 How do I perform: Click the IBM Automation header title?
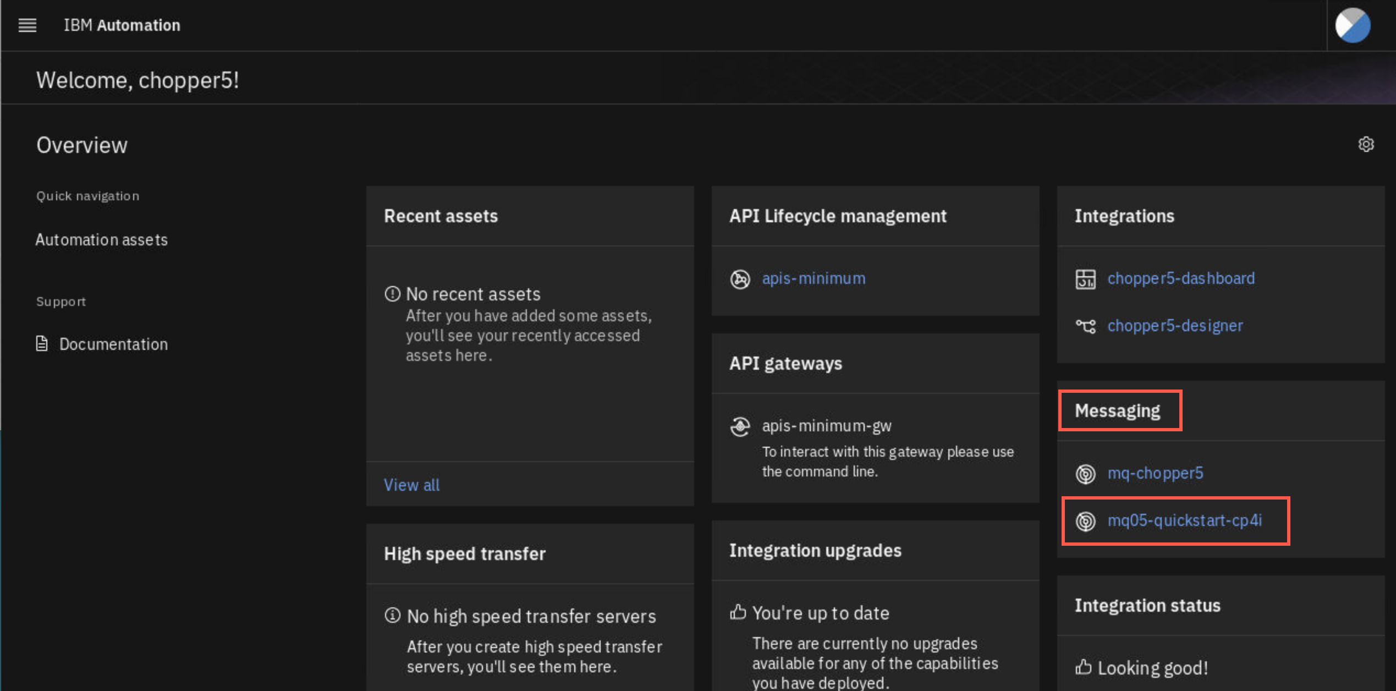tap(122, 25)
